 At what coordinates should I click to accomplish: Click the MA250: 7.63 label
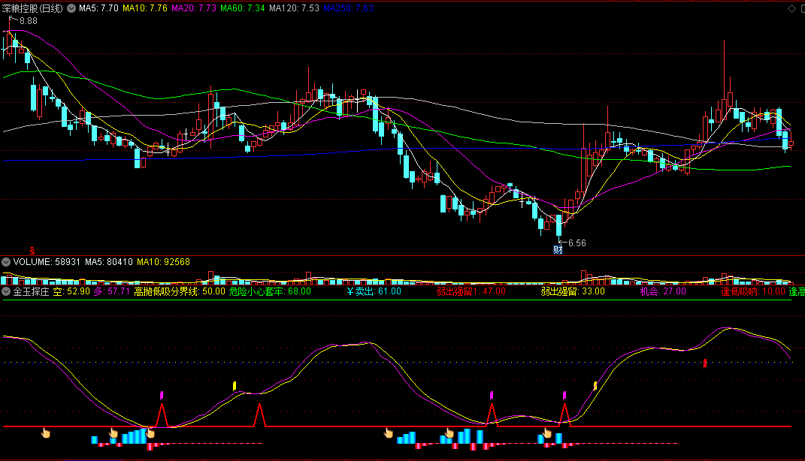tap(348, 8)
